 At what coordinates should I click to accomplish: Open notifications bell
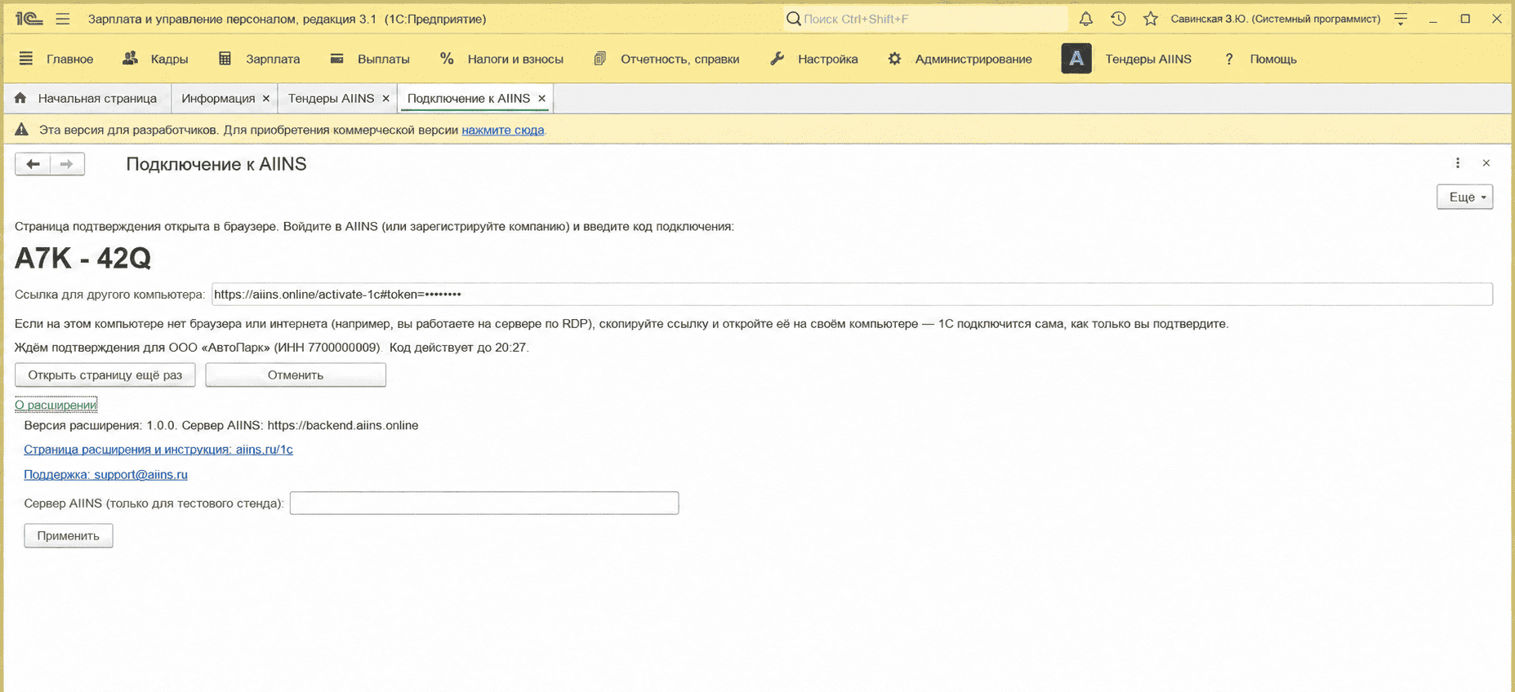tap(1085, 18)
